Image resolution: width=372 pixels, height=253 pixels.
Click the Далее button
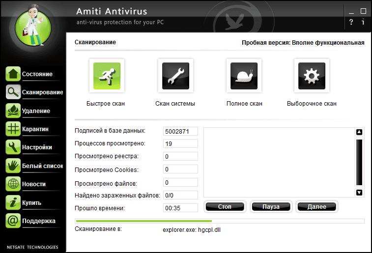coord(317,207)
